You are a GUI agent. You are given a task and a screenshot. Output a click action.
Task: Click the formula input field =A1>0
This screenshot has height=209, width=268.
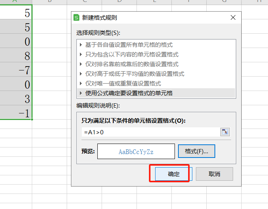point(151,132)
